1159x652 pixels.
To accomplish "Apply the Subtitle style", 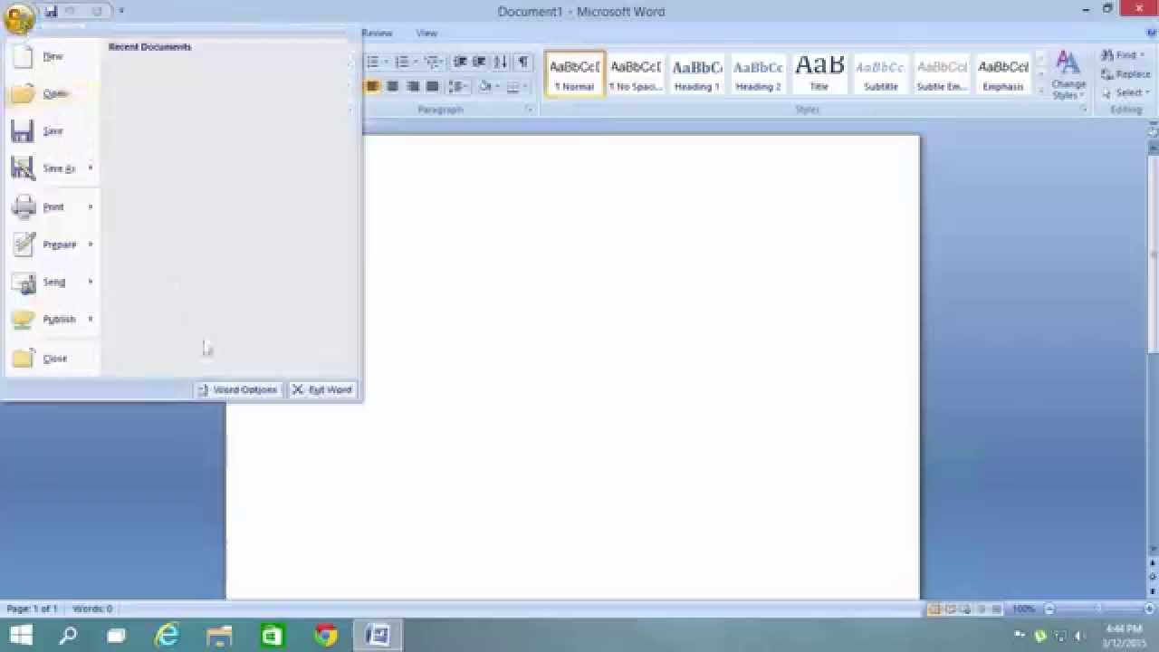I will tap(881, 73).
